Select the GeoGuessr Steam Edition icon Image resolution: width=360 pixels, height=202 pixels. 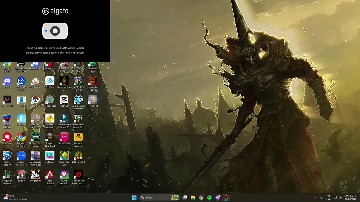[64, 177]
